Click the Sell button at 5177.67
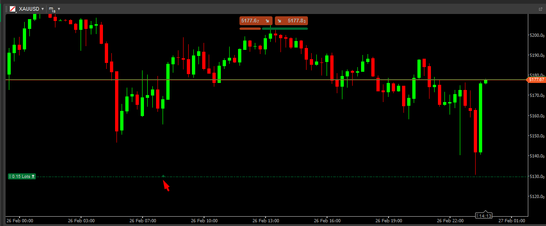Viewport: 546px width, 226px height. click(x=256, y=21)
